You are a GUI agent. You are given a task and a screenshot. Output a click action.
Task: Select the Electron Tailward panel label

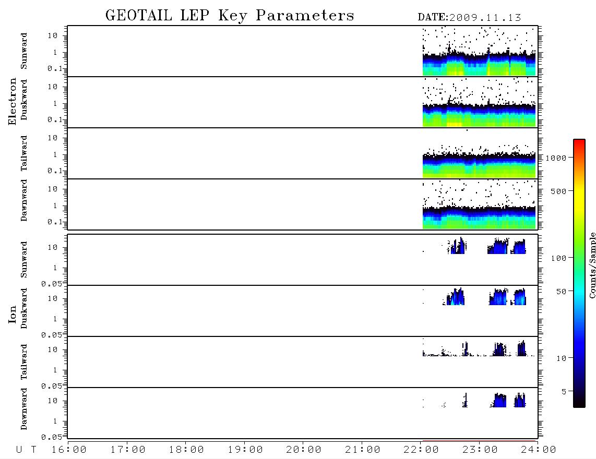(x=23, y=153)
